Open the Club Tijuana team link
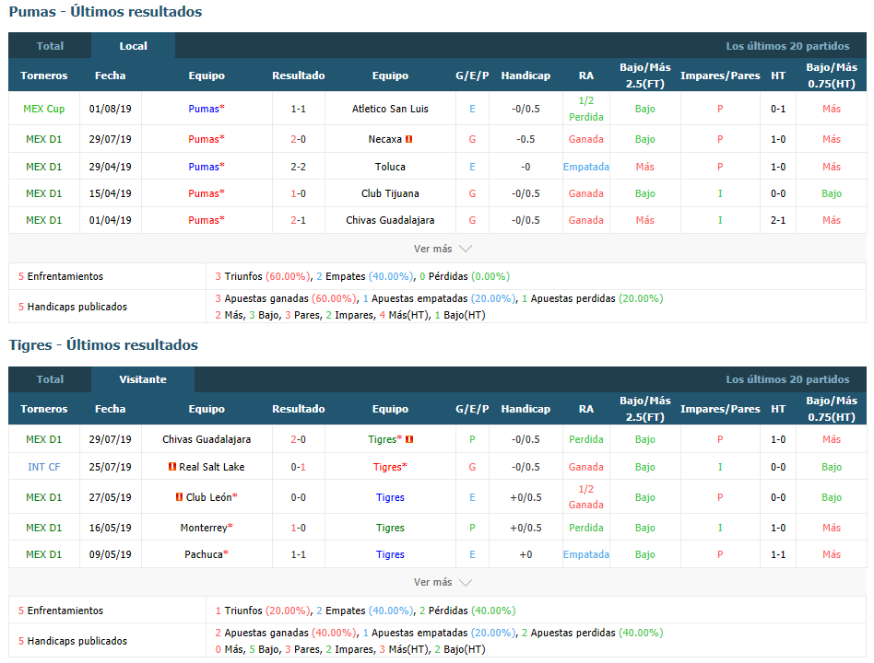The width and height of the screenshot is (874, 663). point(390,193)
